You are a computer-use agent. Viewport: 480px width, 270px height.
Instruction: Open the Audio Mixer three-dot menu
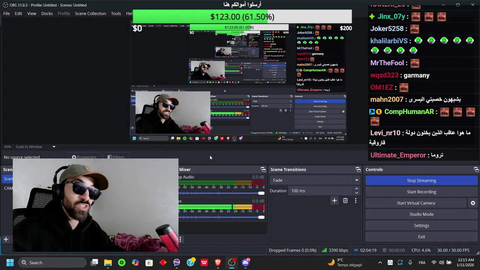180,239
